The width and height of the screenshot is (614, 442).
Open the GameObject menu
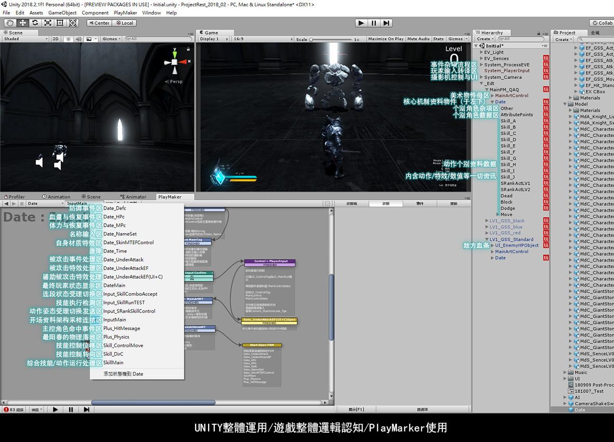[x=62, y=12]
